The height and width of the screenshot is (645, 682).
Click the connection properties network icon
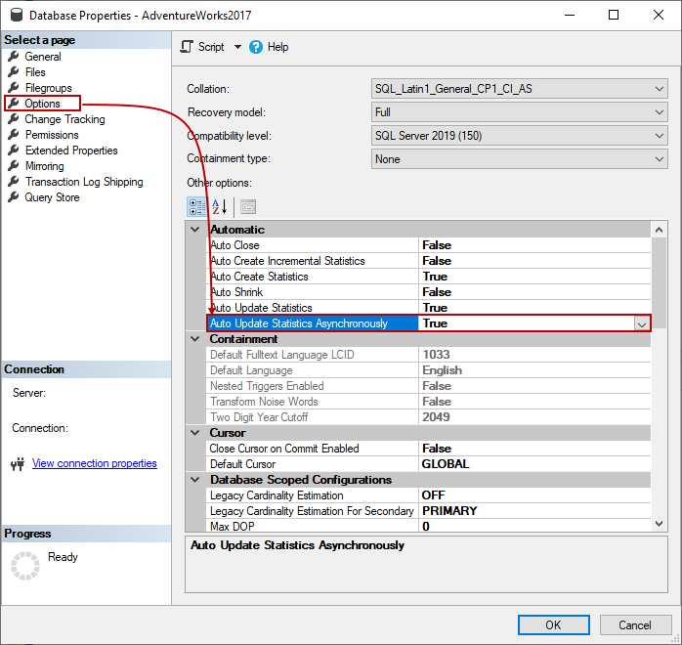pos(18,464)
